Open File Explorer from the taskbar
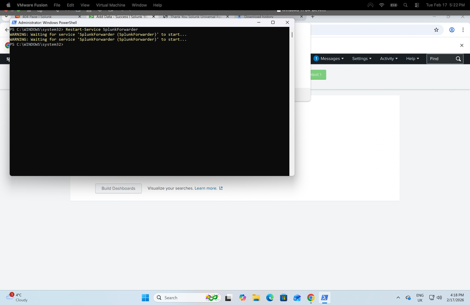The image size is (470, 305). (x=256, y=298)
